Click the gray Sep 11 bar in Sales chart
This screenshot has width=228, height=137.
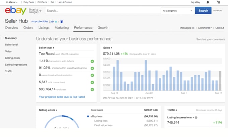(220, 81)
